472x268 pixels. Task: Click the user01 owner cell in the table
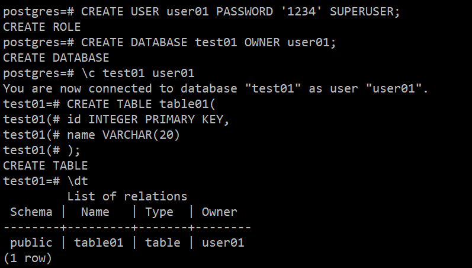tap(223, 243)
